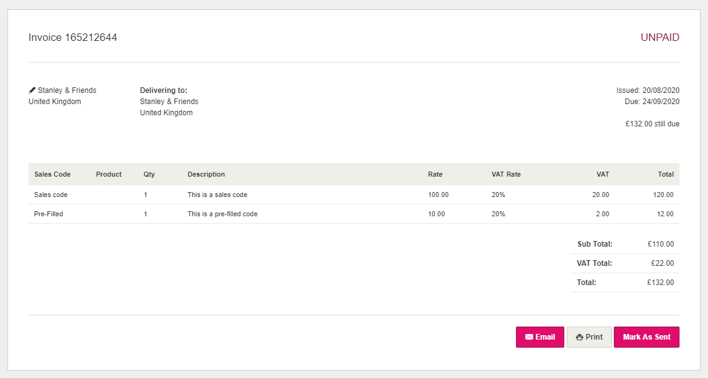Click the Product column header
Screen dimensions: 708x378
click(108, 174)
